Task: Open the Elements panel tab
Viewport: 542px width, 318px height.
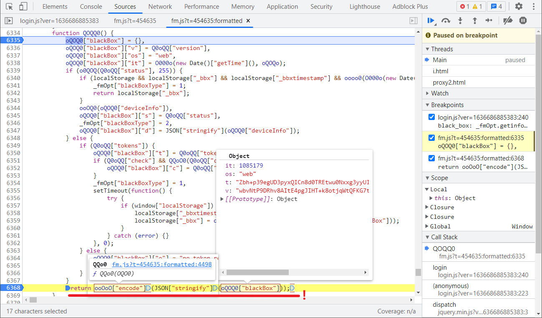Action: [x=55, y=7]
